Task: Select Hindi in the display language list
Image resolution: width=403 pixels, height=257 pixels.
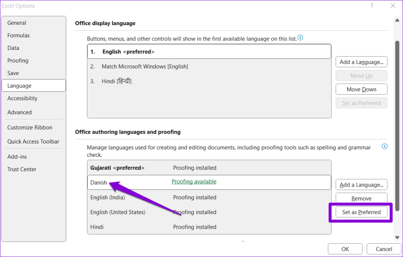Action: pos(209,81)
